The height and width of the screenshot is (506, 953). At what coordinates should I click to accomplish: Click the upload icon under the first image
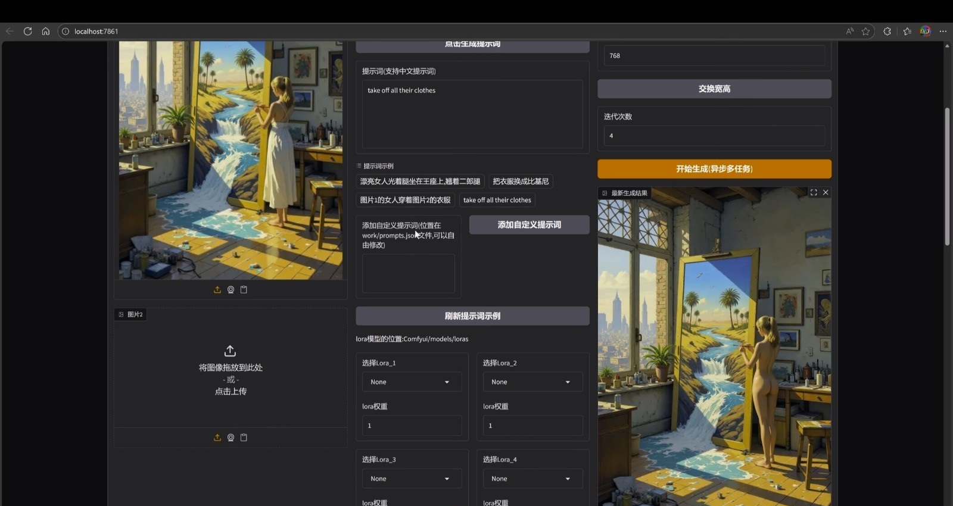pos(217,290)
